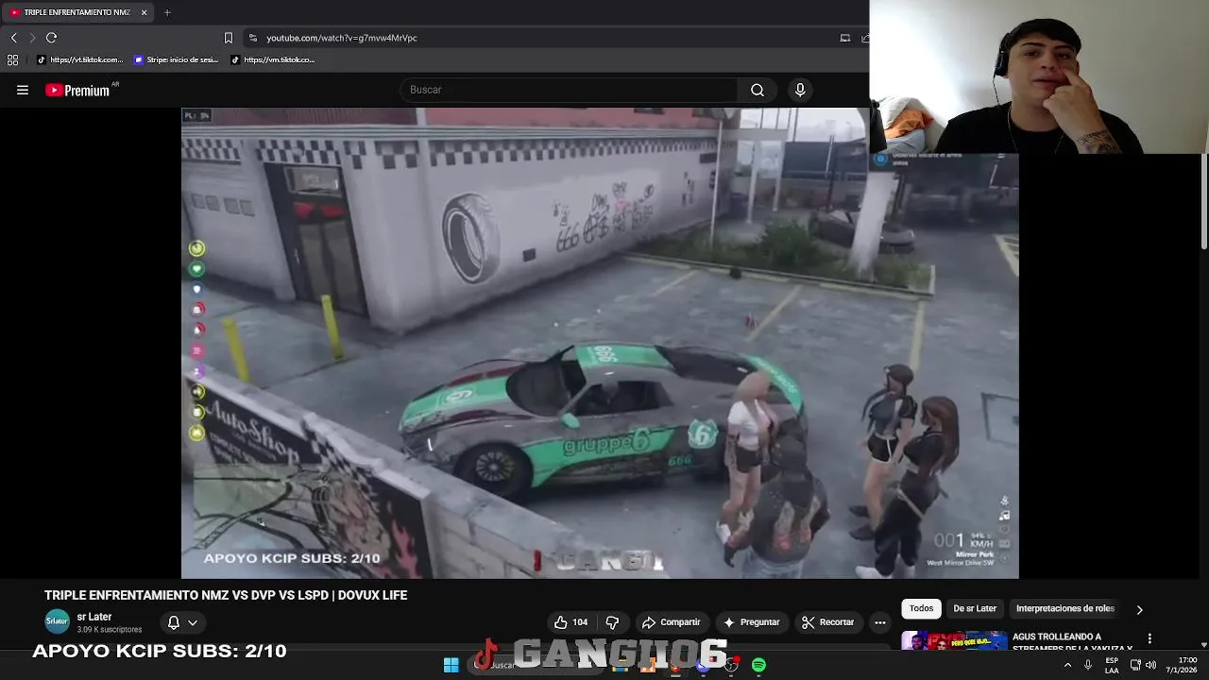Viewport: 1209px width, 680px height.
Task: Click the taskbar microphone tray icon
Action: click(x=1088, y=665)
